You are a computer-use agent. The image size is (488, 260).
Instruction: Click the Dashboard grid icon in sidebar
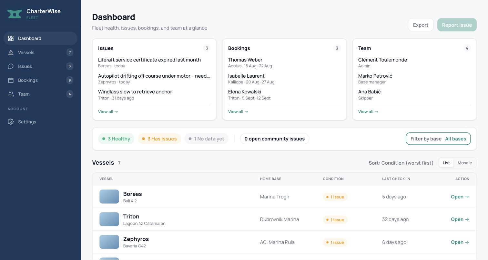coord(11,38)
